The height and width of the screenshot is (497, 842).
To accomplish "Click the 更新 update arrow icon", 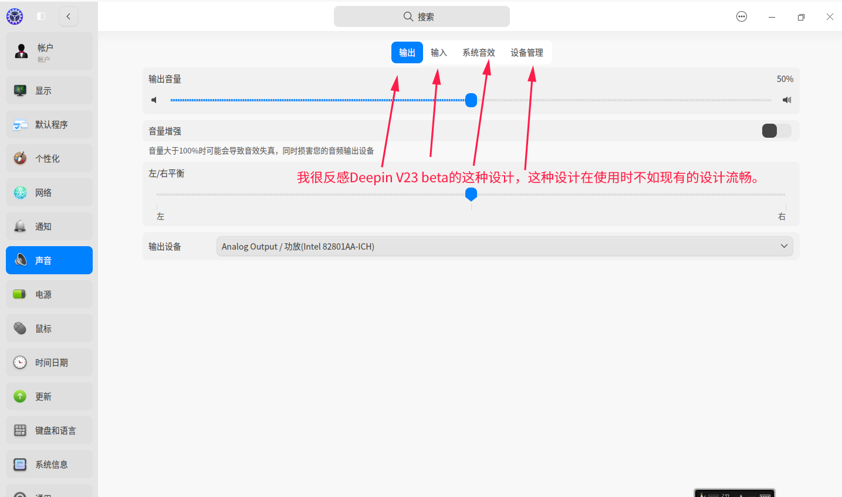I will click(20, 396).
